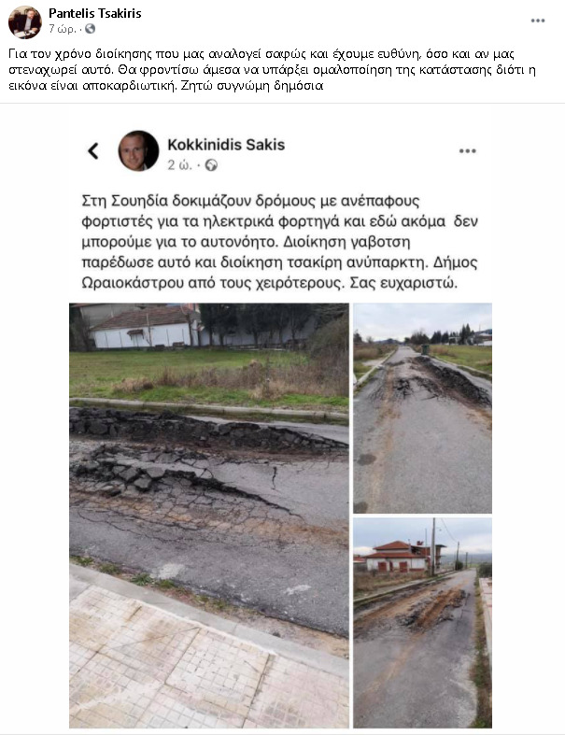Click the shared post text about Σουηδία
The image size is (565, 735).
(x=279, y=242)
